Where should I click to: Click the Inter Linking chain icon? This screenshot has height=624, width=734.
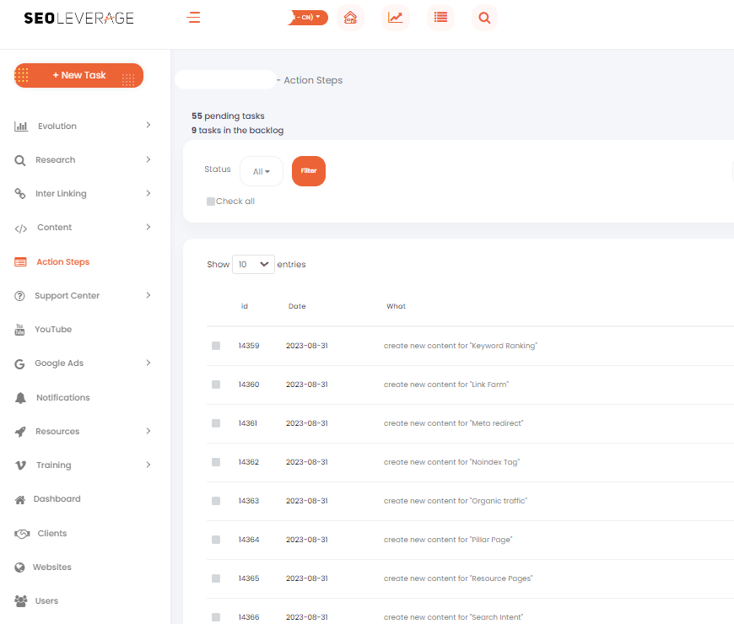point(19,193)
